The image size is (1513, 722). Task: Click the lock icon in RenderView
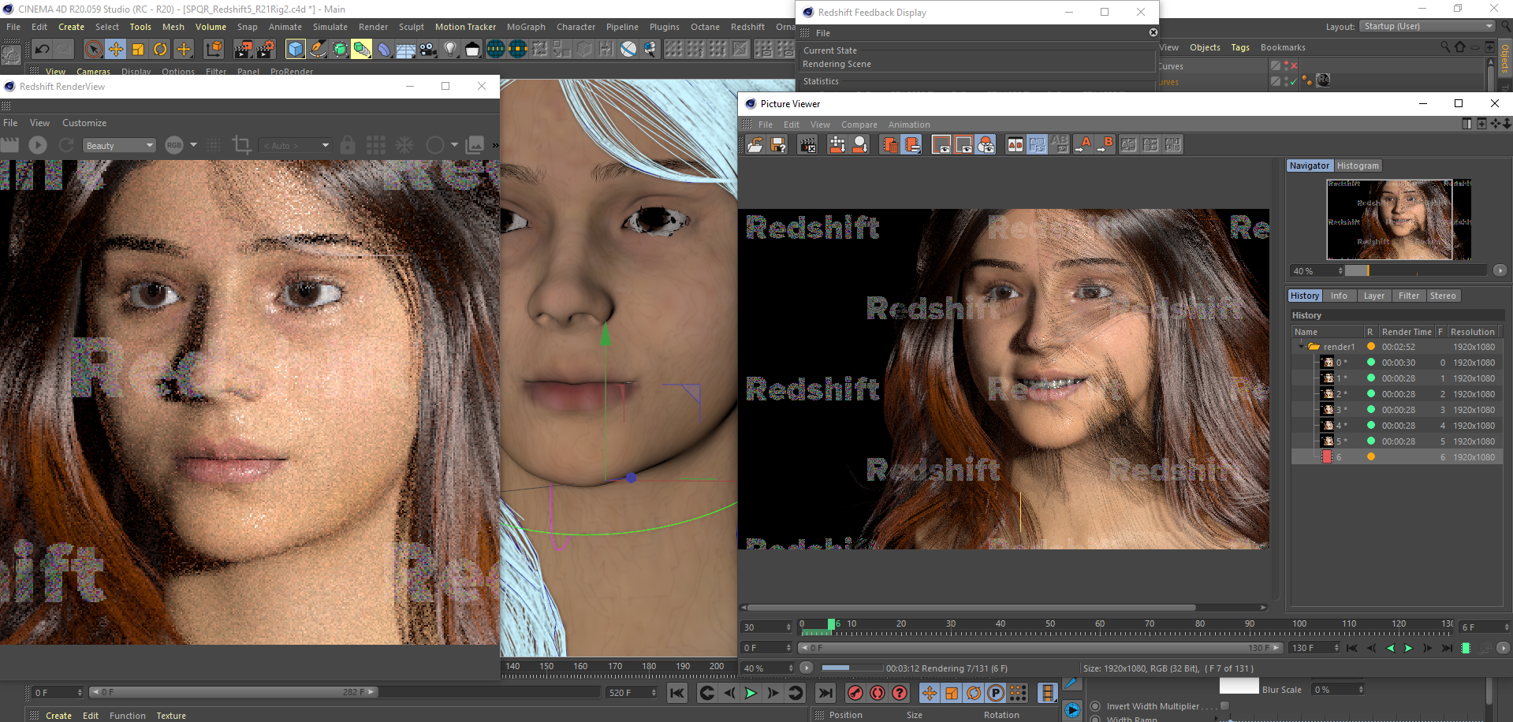click(x=348, y=145)
